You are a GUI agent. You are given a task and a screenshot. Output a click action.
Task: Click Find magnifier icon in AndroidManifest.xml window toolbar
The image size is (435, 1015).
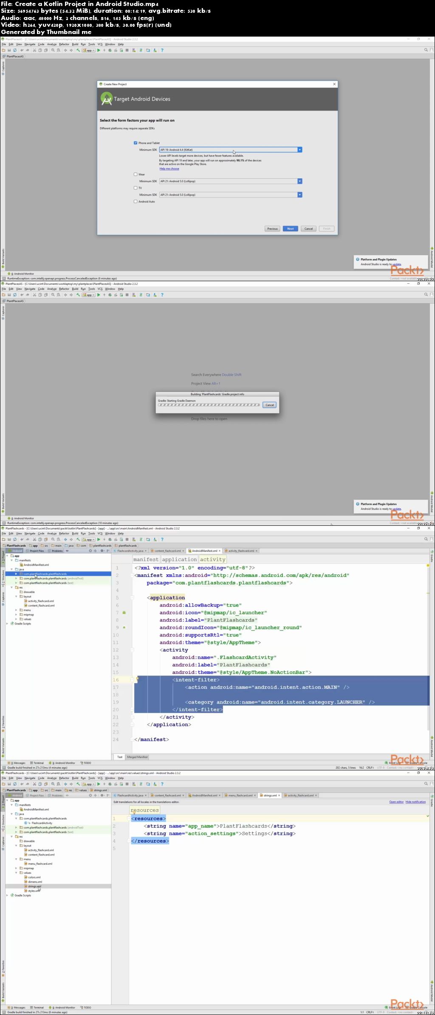point(53,539)
